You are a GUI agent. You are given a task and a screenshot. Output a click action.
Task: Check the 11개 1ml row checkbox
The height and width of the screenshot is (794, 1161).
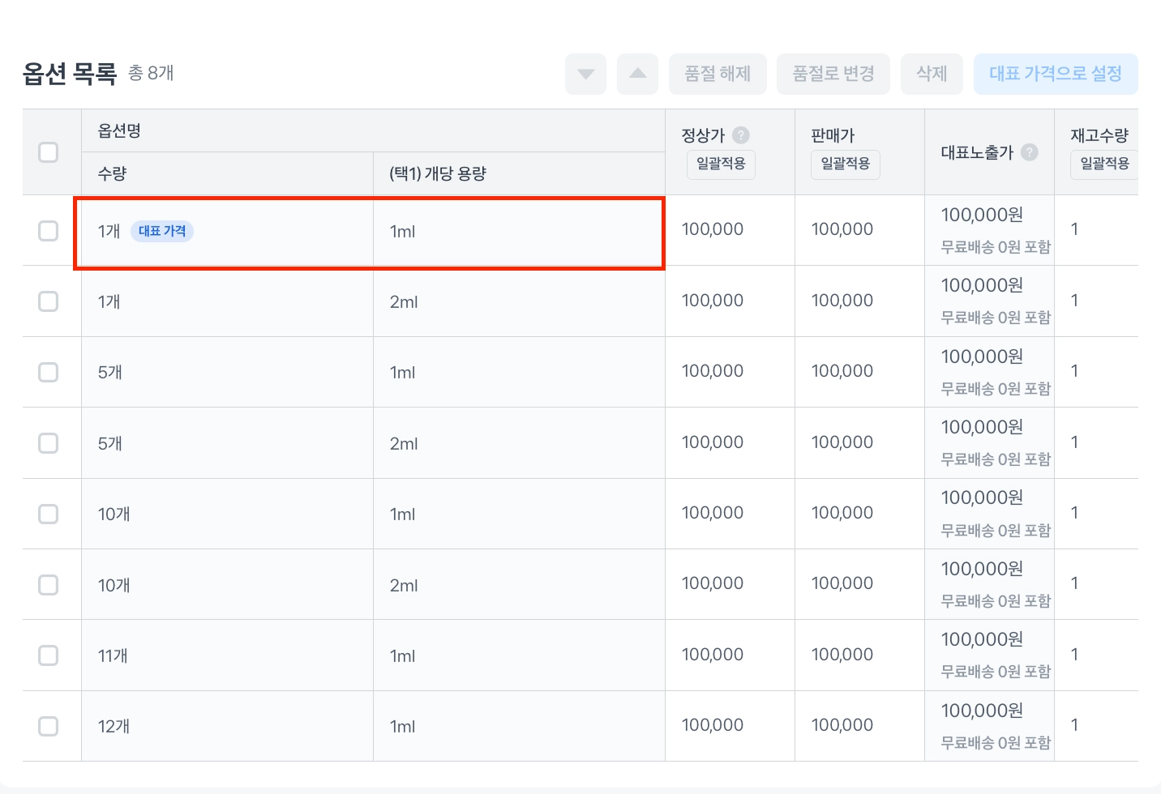click(x=49, y=655)
